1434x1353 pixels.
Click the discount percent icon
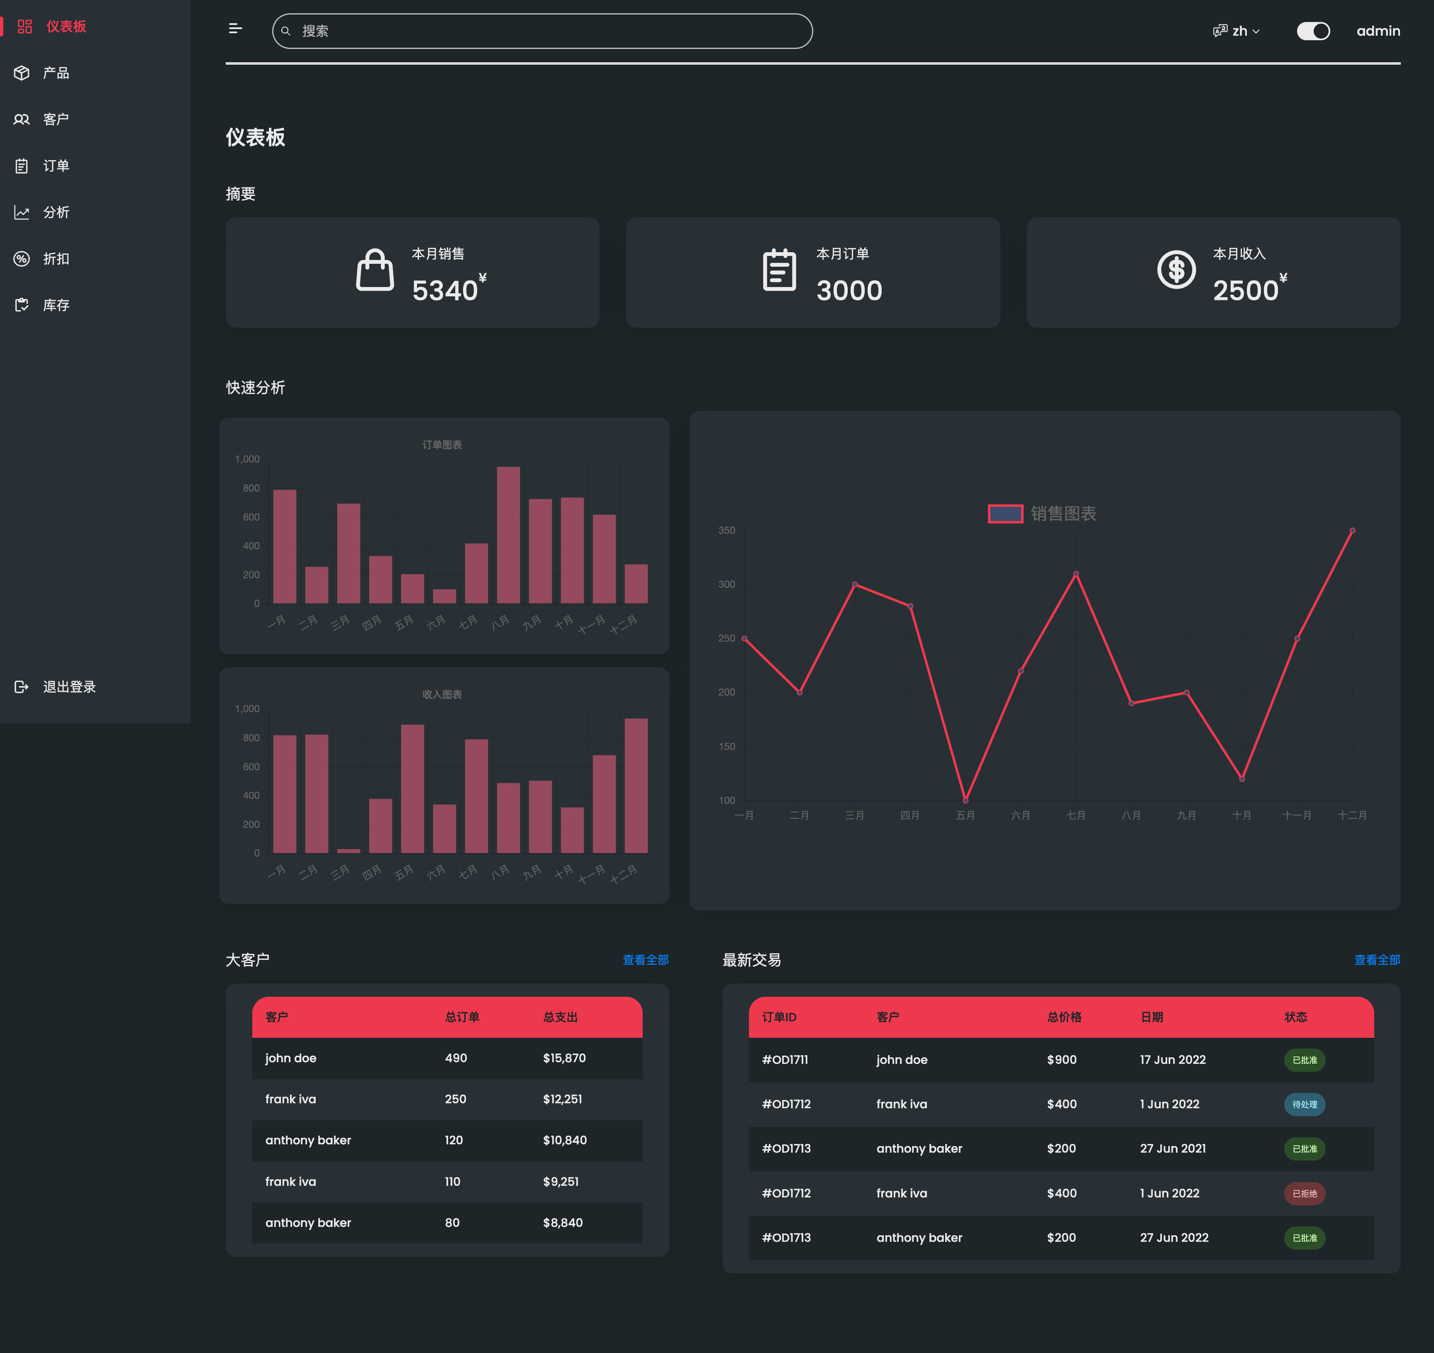click(22, 259)
